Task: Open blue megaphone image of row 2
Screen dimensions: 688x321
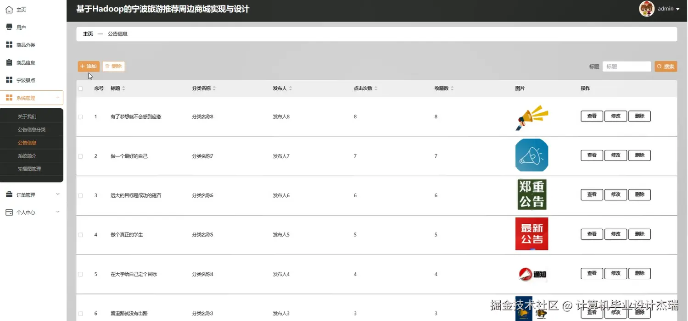Action: [532, 155]
